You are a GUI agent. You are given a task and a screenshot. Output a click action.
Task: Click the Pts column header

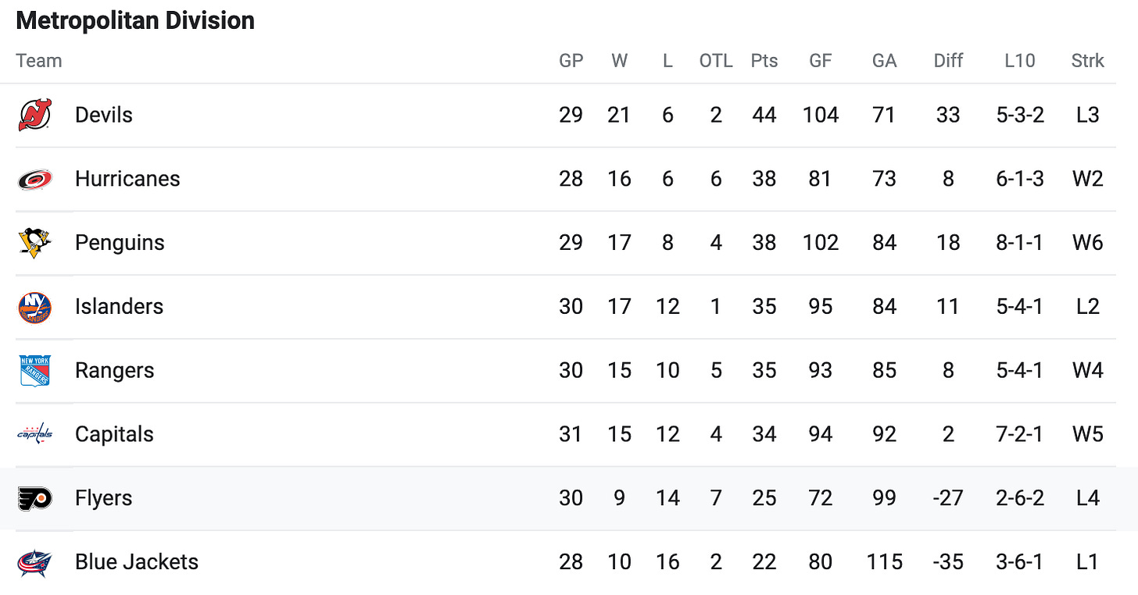[x=764, y=61]
